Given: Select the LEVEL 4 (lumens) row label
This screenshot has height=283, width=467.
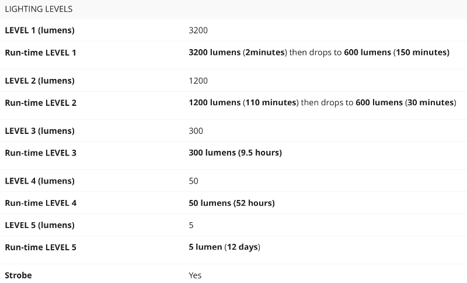Looking at the screenshot, I should point(39,181).
